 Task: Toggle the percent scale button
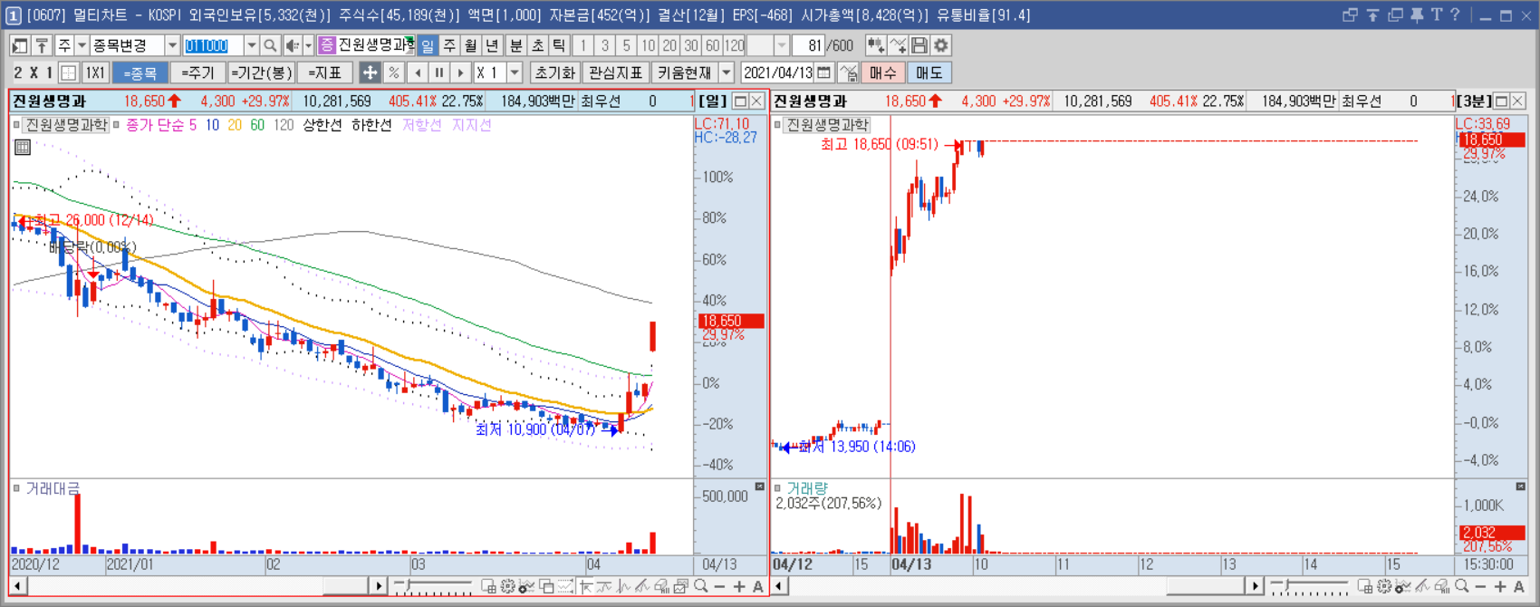pos(393,72)
